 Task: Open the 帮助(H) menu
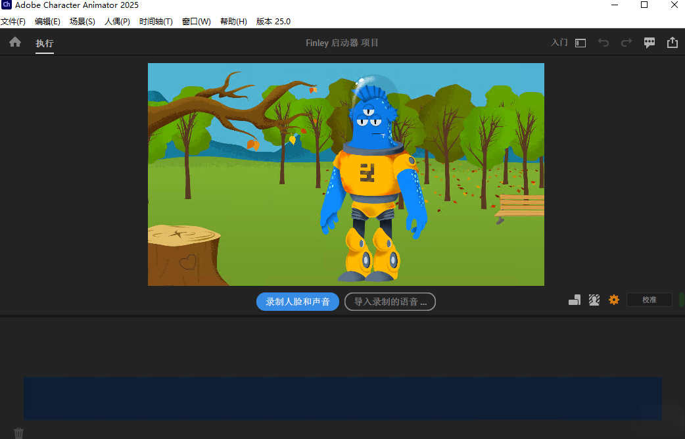234,22
